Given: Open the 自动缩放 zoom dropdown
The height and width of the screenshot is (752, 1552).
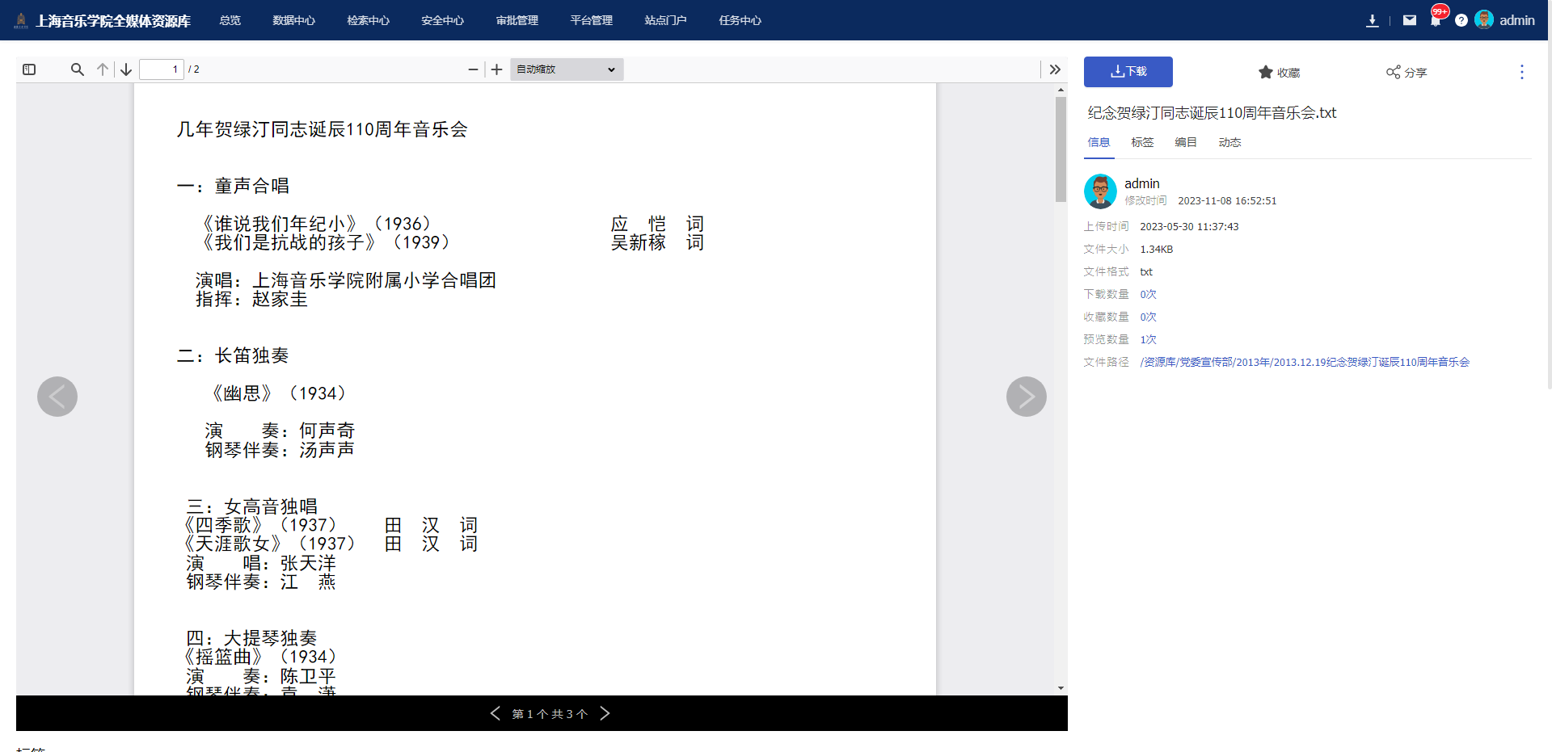Looking at the screenshot, I should (x=567, y=69).
